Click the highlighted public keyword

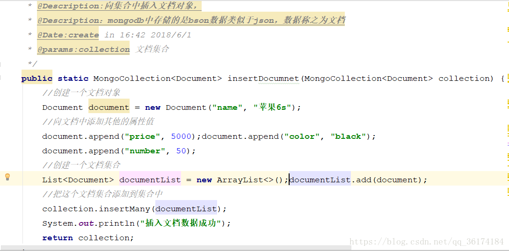tap(36, 79)
